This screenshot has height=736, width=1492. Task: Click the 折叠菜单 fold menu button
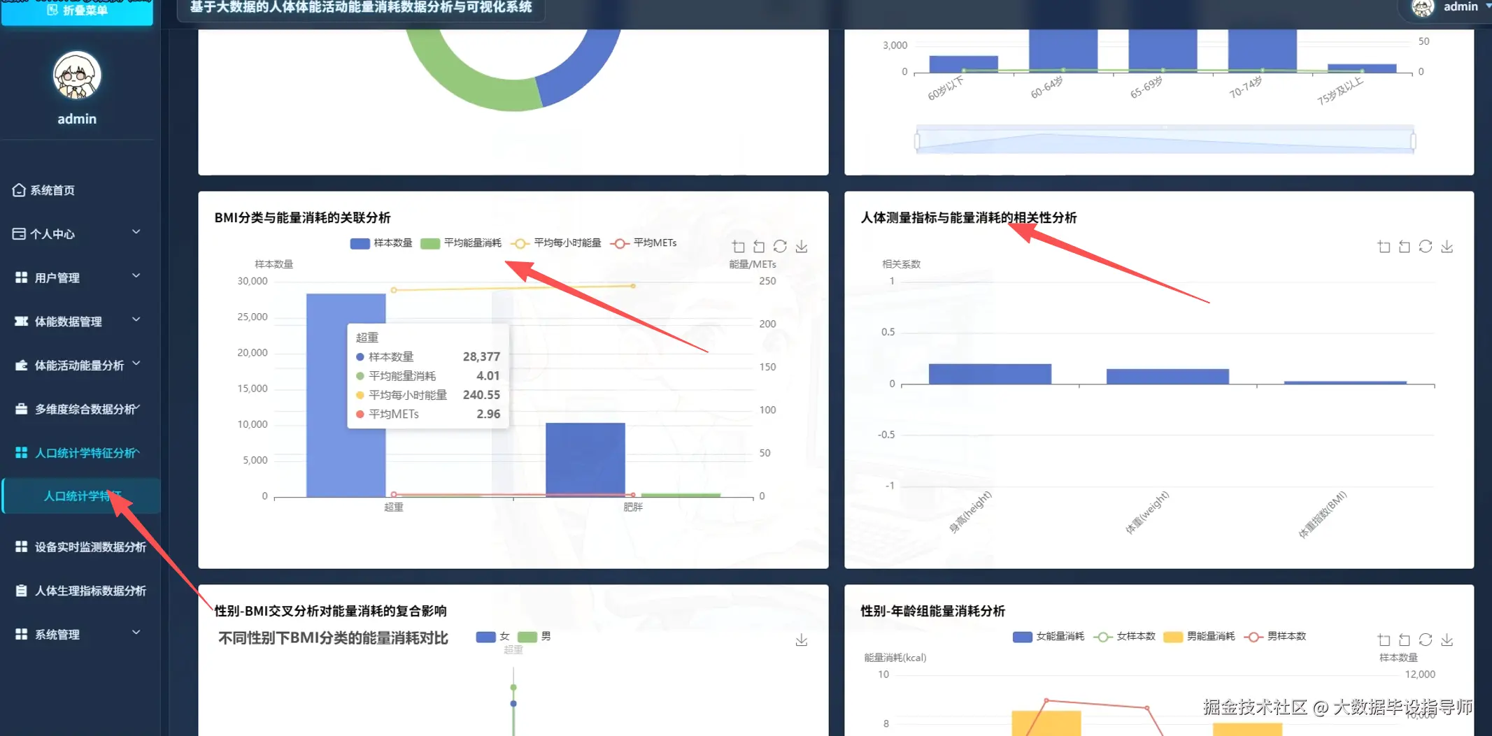tap(77, 11)
